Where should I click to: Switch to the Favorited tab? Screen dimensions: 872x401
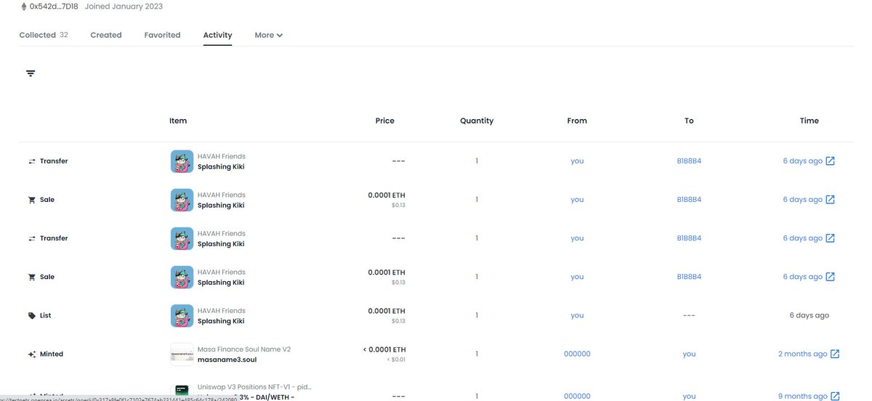pyautogui.click(x=162, y=35)
